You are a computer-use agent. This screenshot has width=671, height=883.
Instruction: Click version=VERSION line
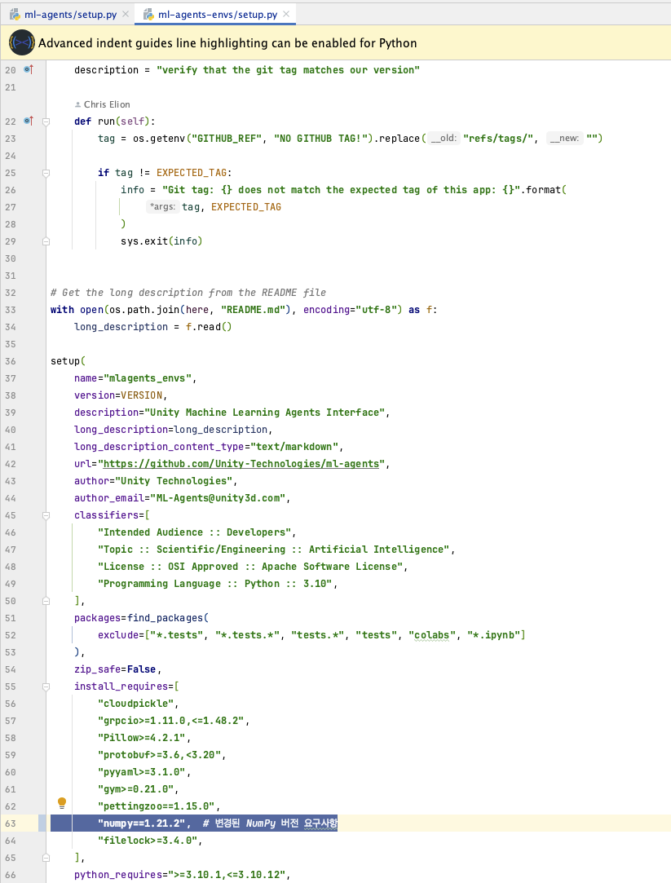click(121, 395)
